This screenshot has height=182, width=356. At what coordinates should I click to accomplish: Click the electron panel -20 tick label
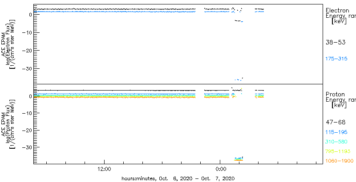(27, 51)
